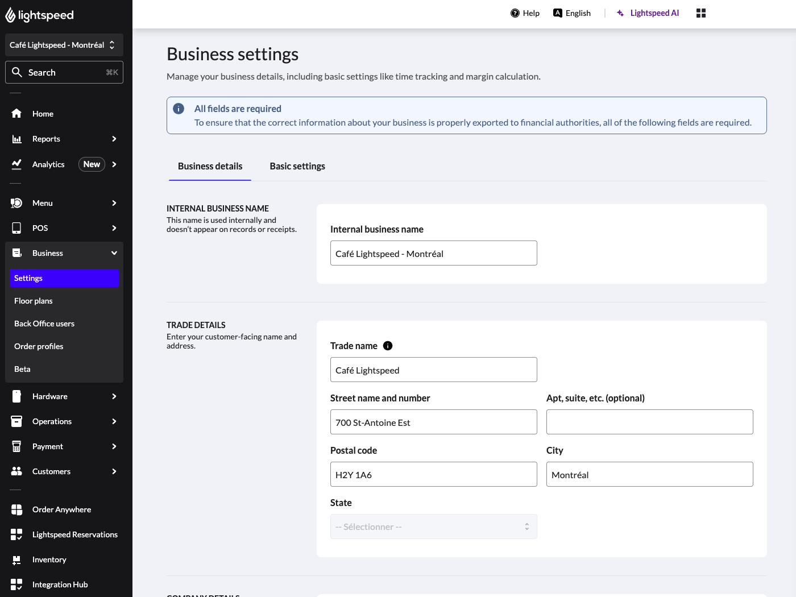The image size is (796, 597).
Task: Click the Reports bar chart icon
Action: click(x=16, y=139)
